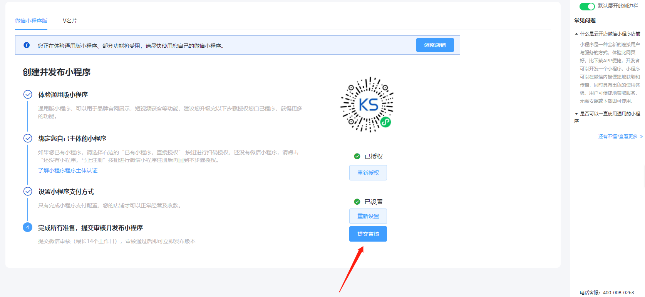Expand the 是否可以一直使用通用的小程序 question
Screen dimensions: 645x297
click(x=607, y=117)
